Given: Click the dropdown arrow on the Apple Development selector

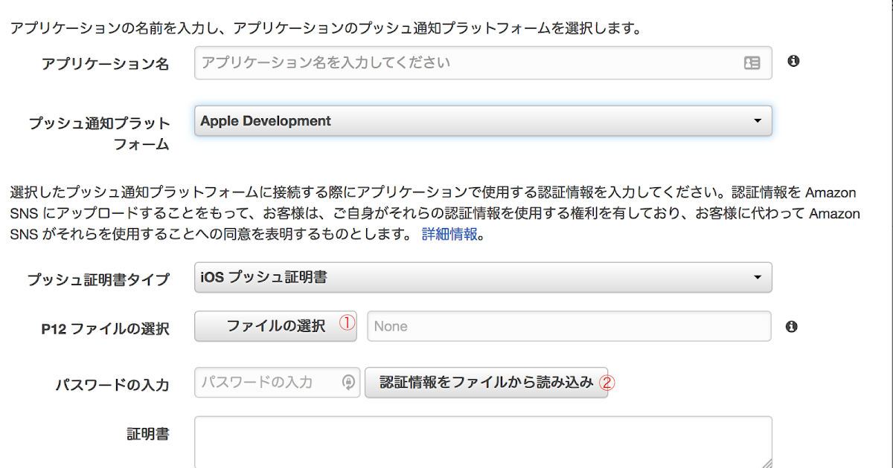Looking at the screenshot, I should pos(758,120).
